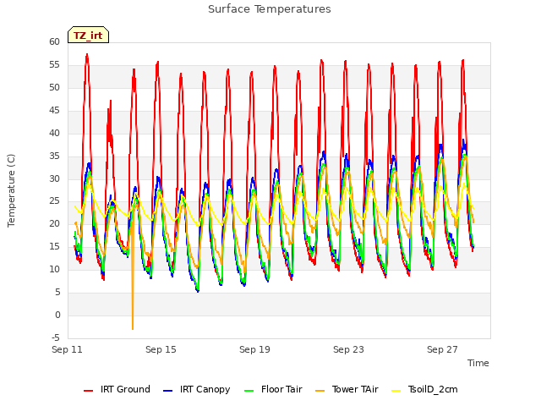Click the yellow TsoilD_2cm legend swatch

pos(396,390)
